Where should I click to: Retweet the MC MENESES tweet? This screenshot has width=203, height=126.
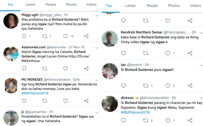[x=45, y=101]
